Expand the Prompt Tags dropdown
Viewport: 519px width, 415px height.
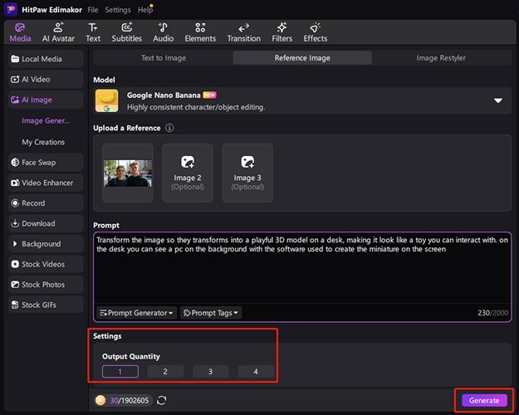tap(211, 313)
